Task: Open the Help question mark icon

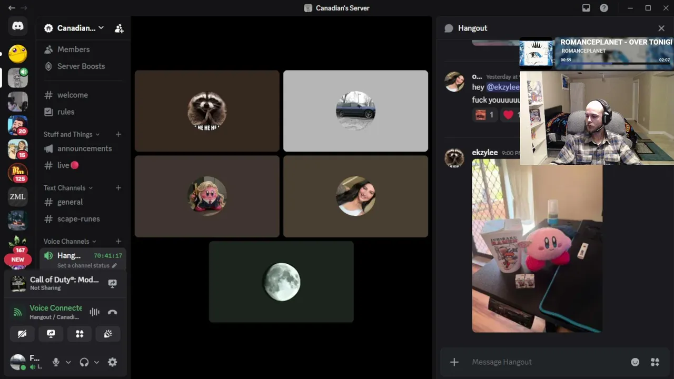Action: tap(604, 8)
